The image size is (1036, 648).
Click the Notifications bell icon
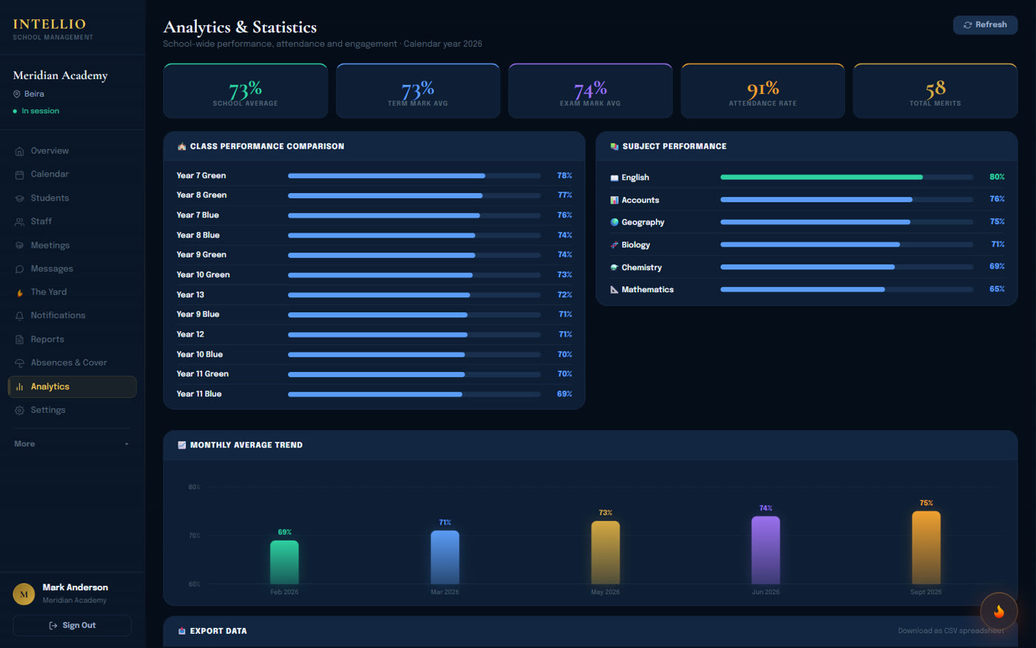click(x=19, y=316)
